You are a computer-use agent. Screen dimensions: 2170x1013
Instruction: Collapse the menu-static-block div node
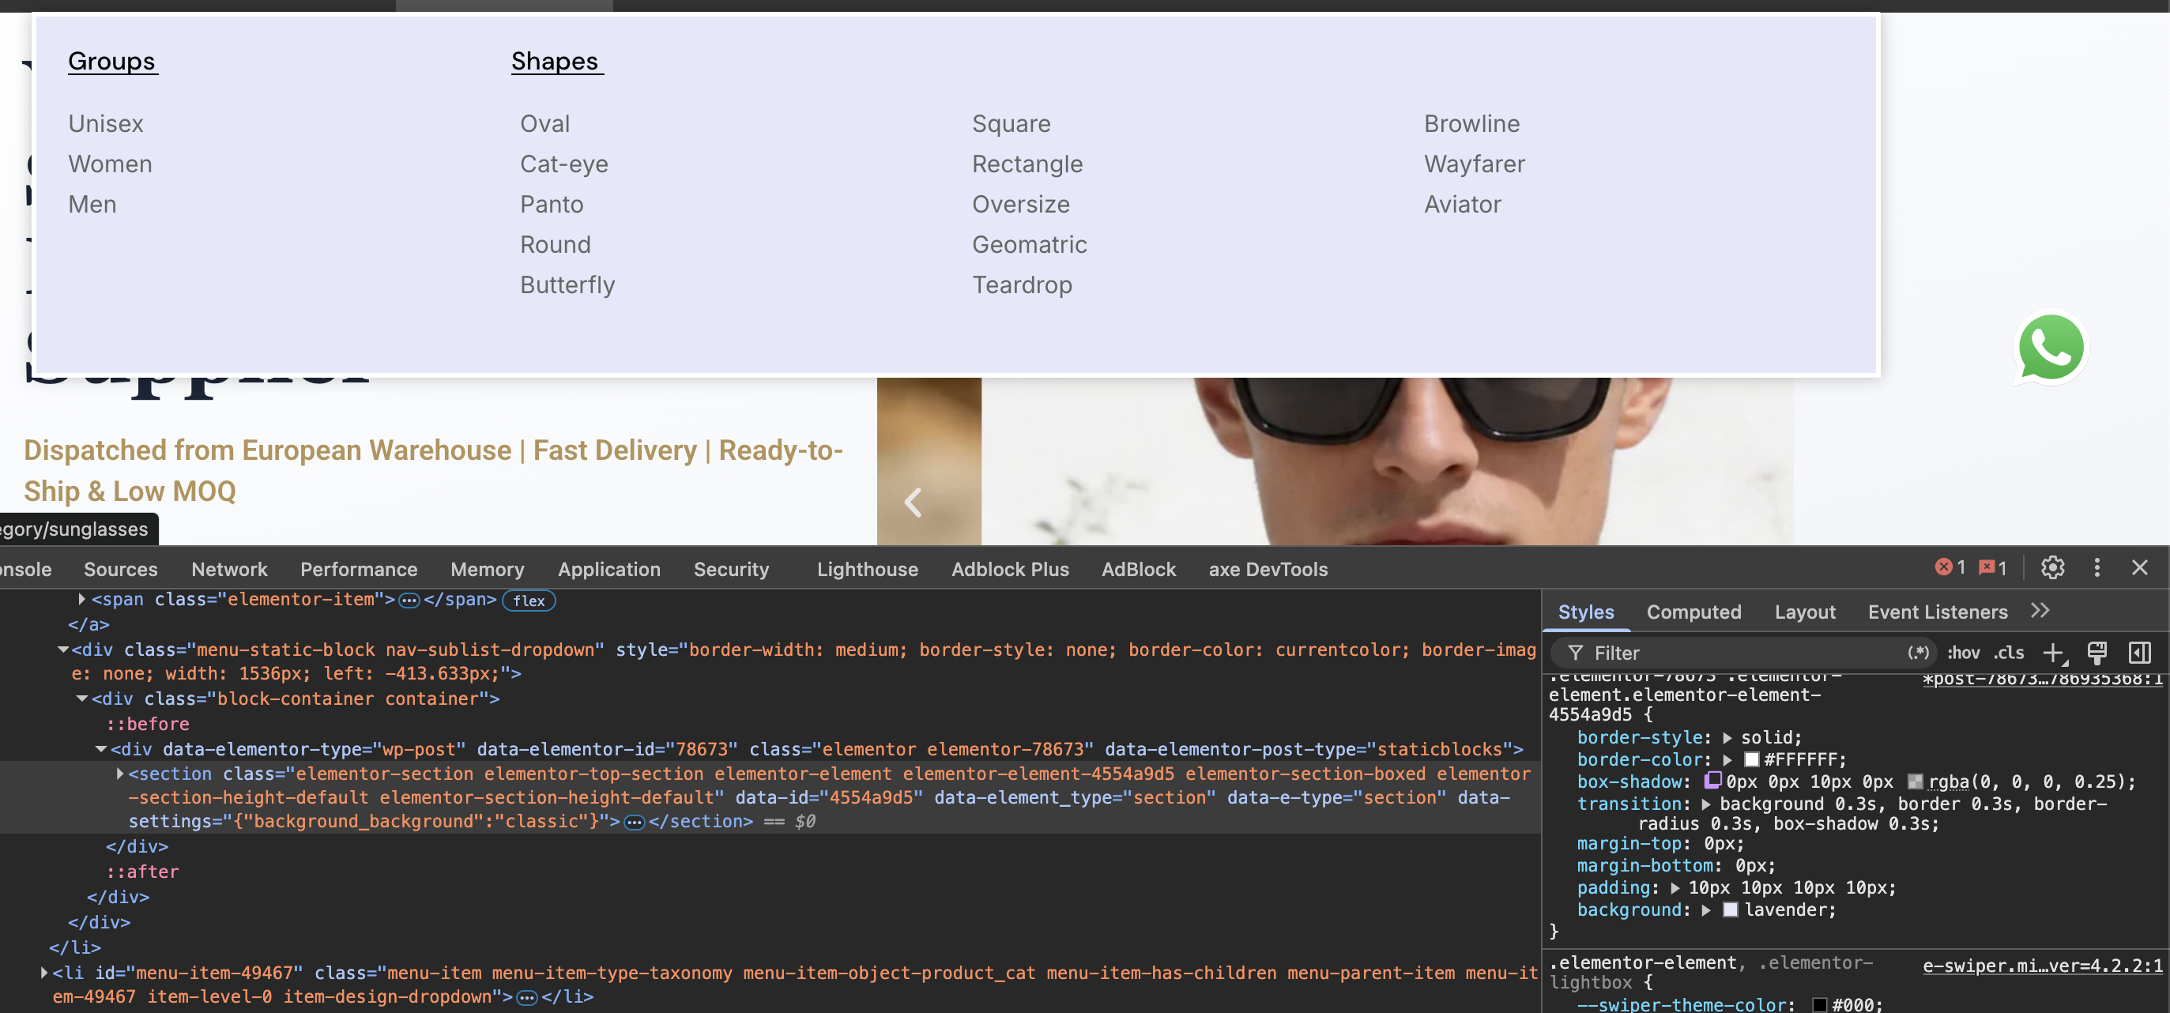pos(63,650)
